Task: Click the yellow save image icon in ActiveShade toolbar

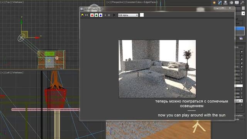Action: pos(82,15)
